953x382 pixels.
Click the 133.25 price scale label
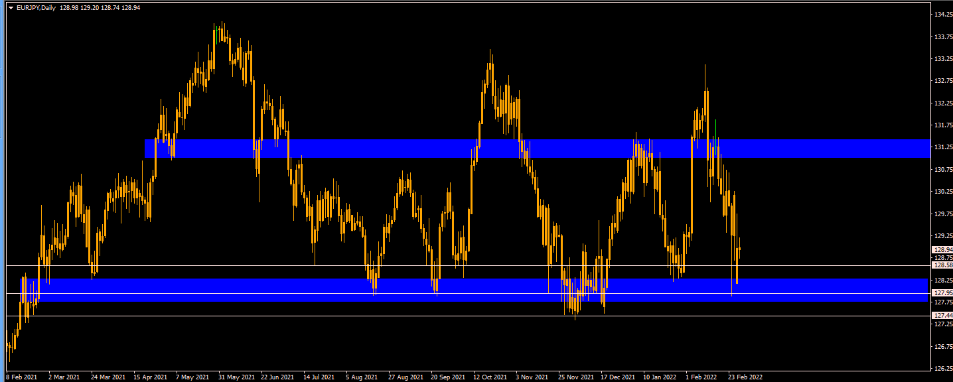[x=943, y=59]
